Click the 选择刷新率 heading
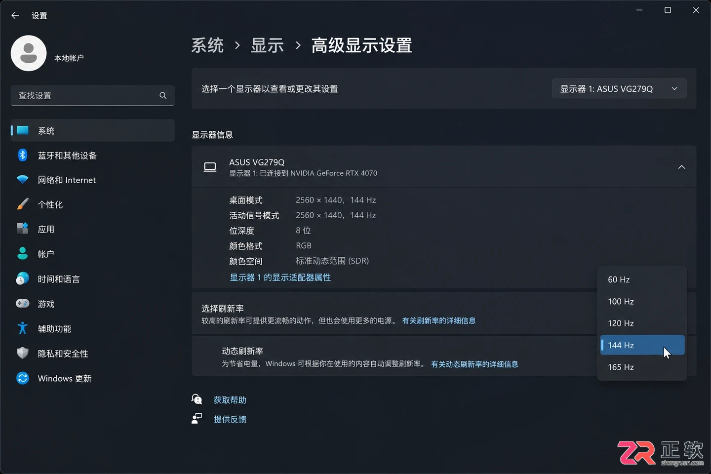Viewport: 711px width, 474px height. click(x=223, y=308)
